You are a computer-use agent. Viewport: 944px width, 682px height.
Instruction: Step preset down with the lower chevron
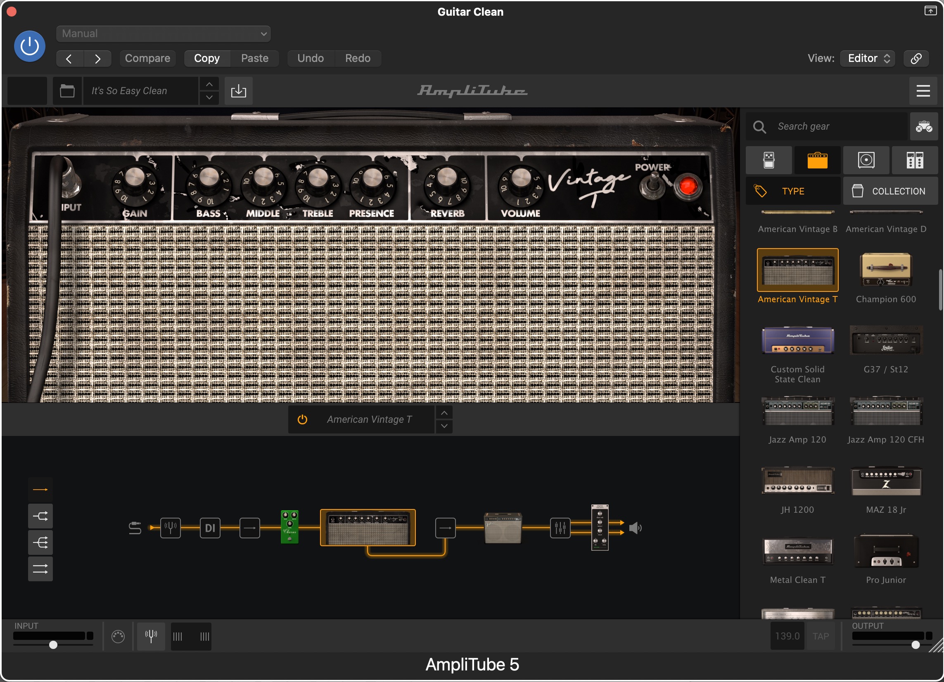pyautogui.click(x=209, y=97)
